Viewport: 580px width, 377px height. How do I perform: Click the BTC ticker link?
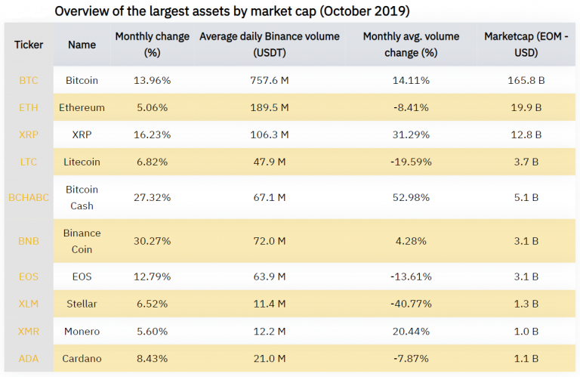click(x=28, y=80)
